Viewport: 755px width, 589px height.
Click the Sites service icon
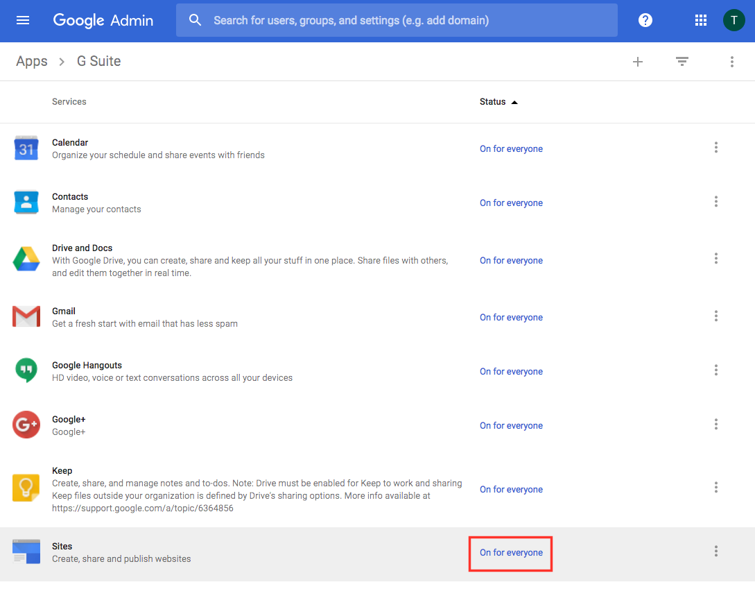26,552
